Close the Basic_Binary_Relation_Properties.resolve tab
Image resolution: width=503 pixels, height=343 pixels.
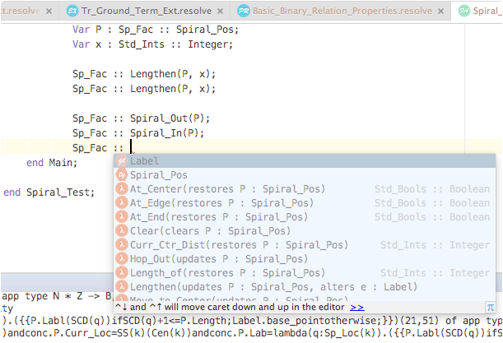441,12
